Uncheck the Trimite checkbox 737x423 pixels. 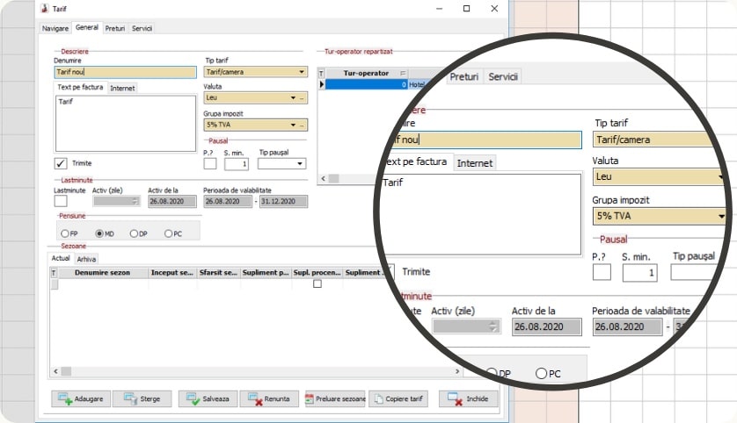pyautogui.click(x=61, y=163)
